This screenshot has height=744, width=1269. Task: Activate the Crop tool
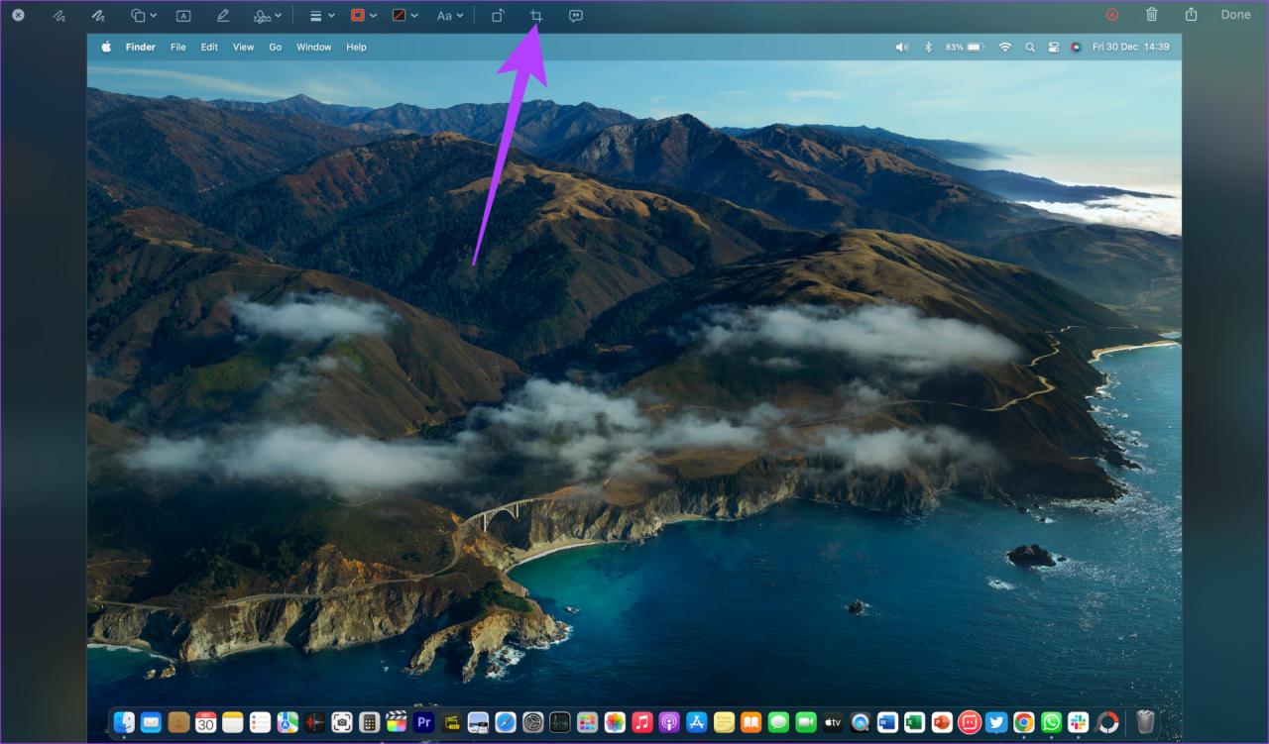536,16
